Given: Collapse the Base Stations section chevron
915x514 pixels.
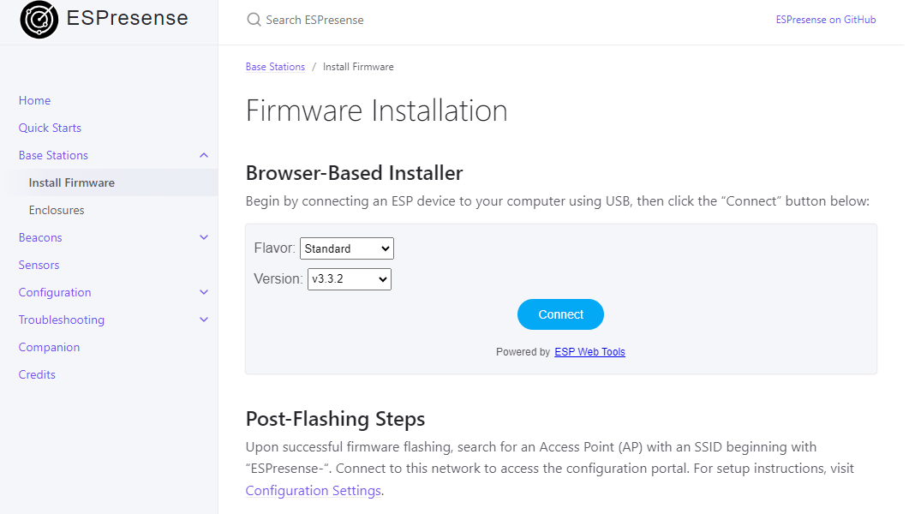Looking at the screenshot, I should (x=203, y=155).
